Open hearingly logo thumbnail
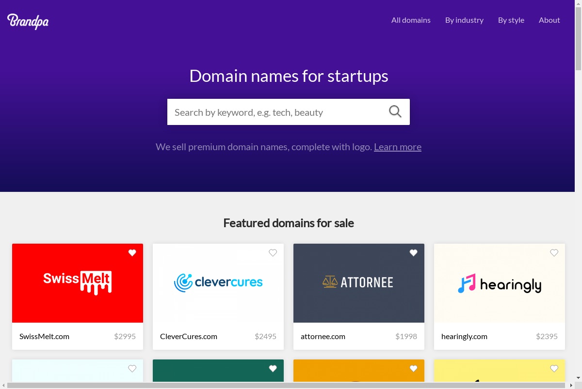The width and height of the screenshot is (582, 389). tap(500, 283)
